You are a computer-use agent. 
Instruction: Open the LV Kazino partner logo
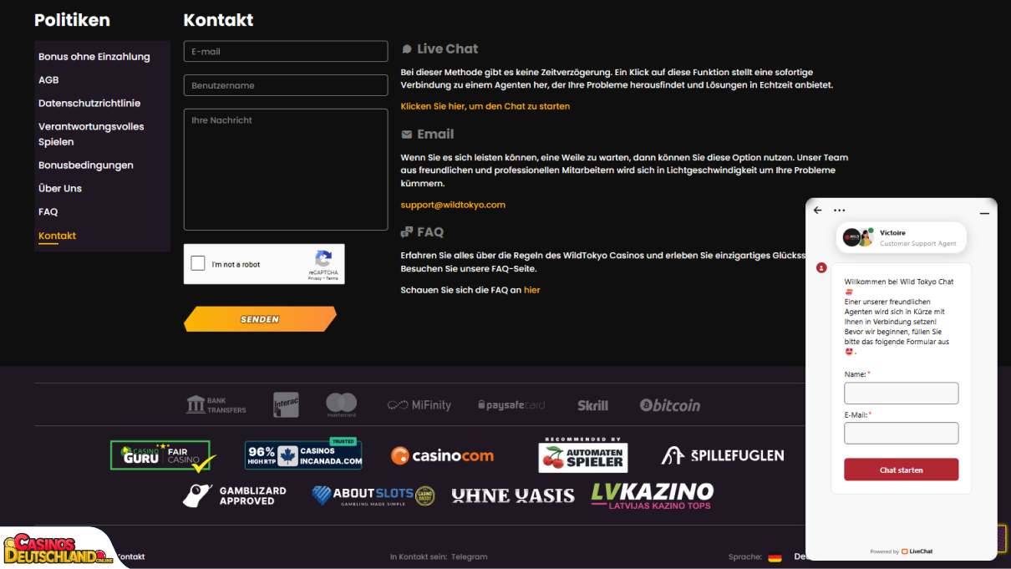click(x=653, y=495)
